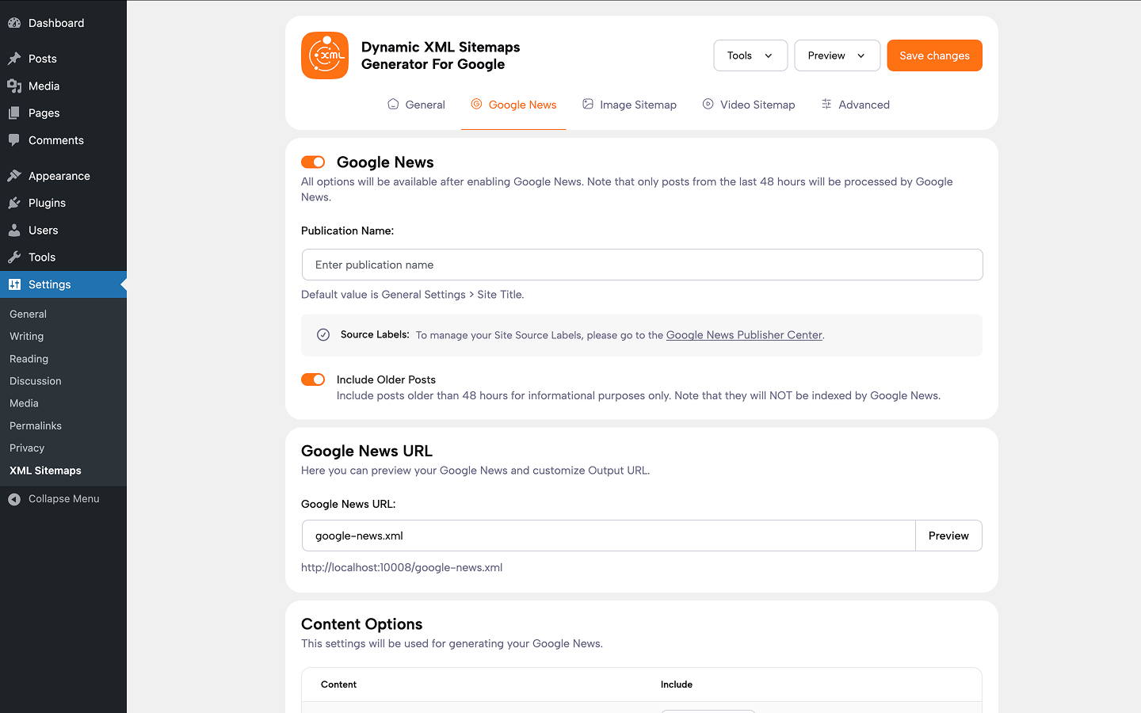Click the Save changes button
The height and width of the screenshot is (713, 1141).
[934, 55]
